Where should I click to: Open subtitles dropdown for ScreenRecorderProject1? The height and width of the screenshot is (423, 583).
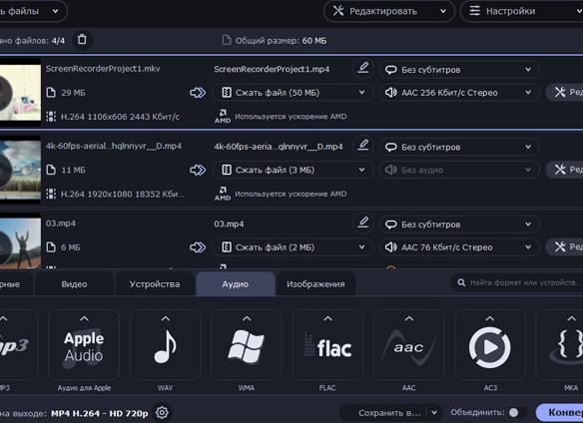[459, 70]
